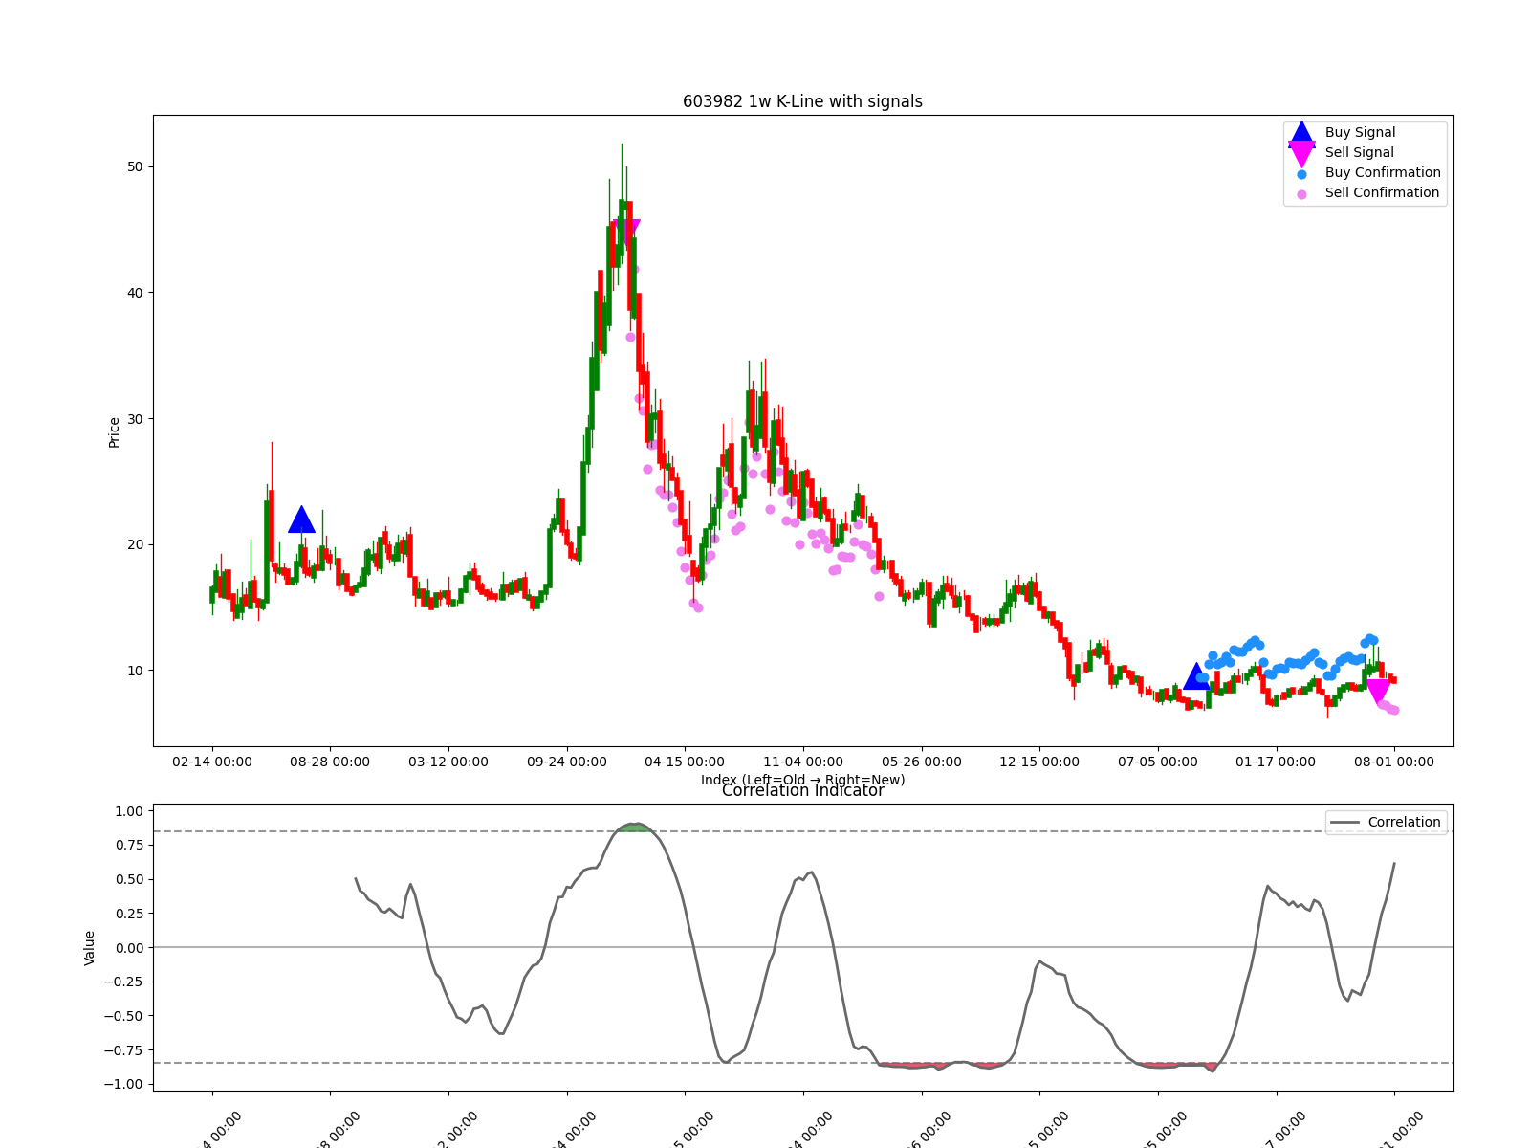Click the correlation axis value '0.00'
This screenshot has width=1530, height=1148.
coord(128,948)
